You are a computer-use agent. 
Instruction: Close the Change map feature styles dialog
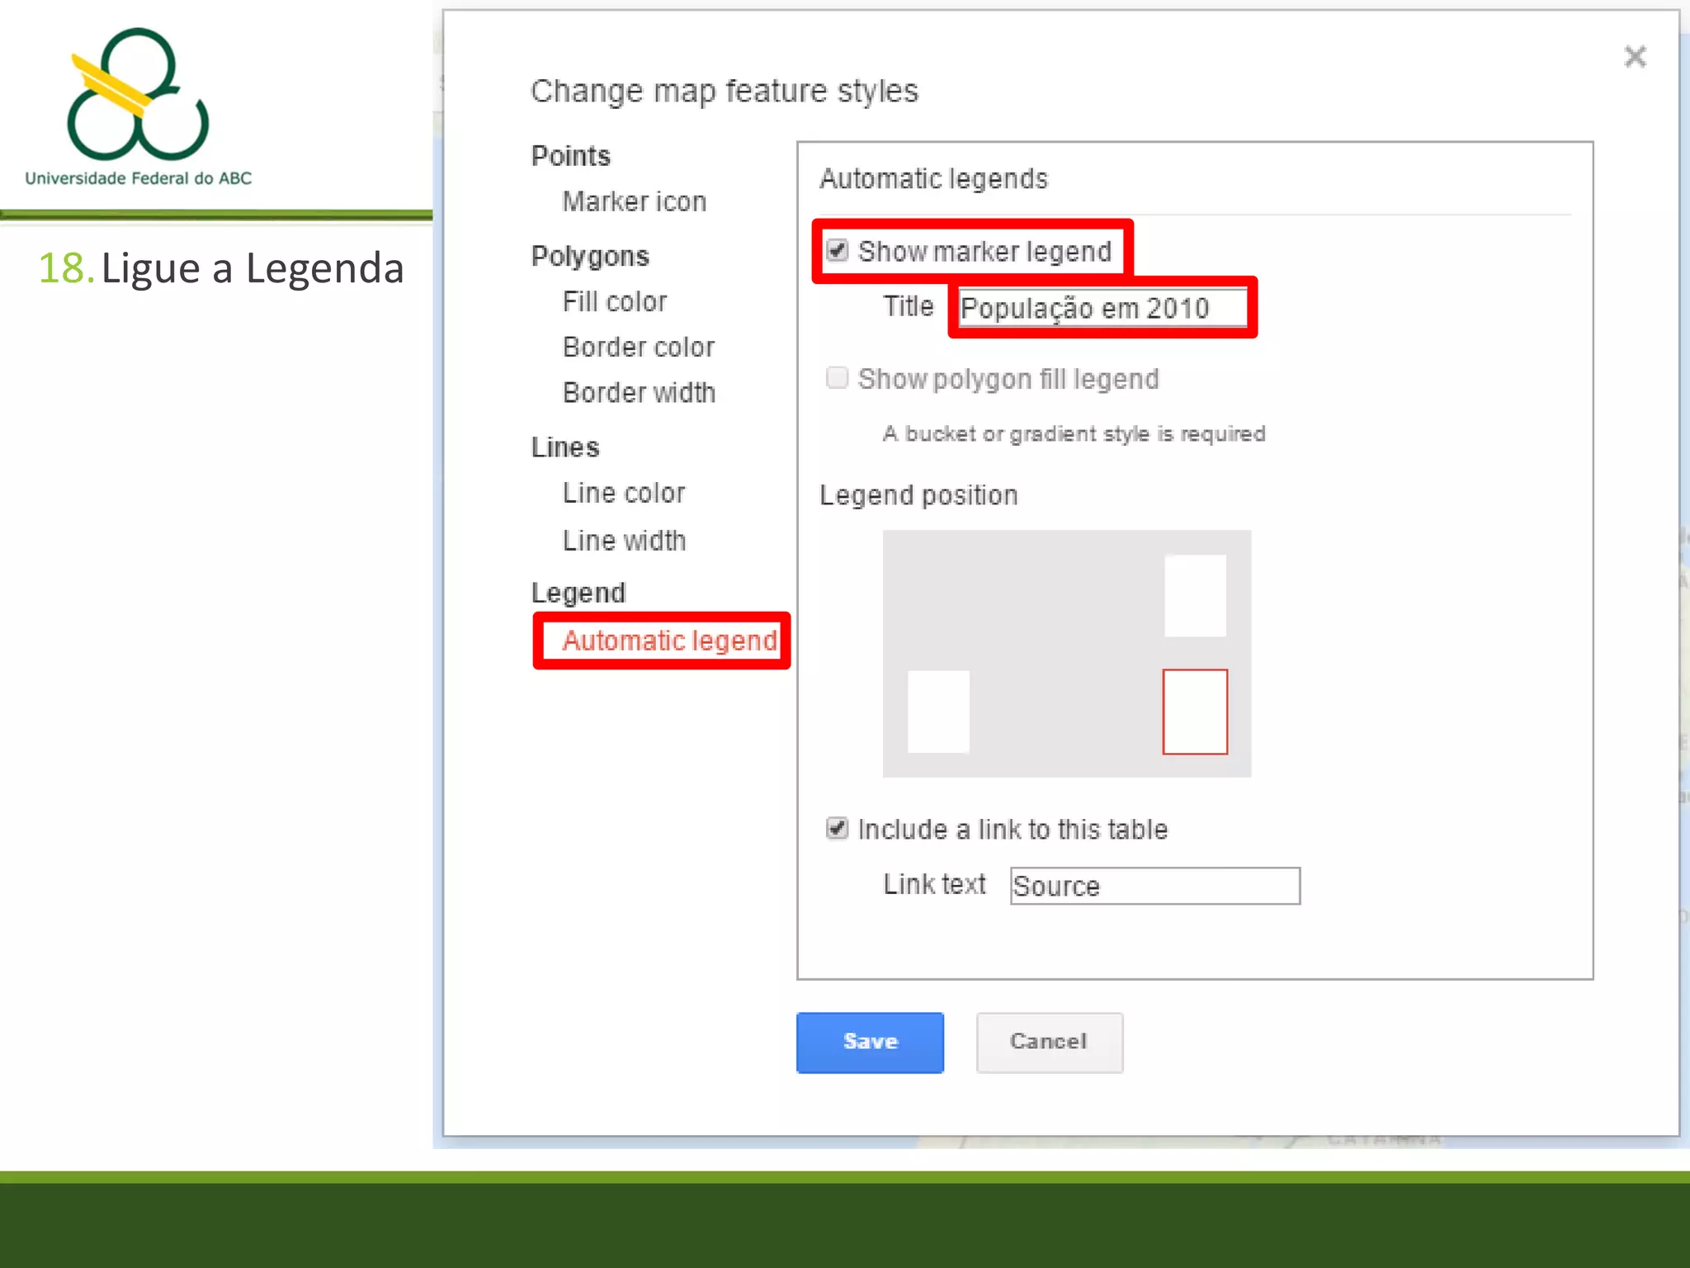coord(1635,57)
